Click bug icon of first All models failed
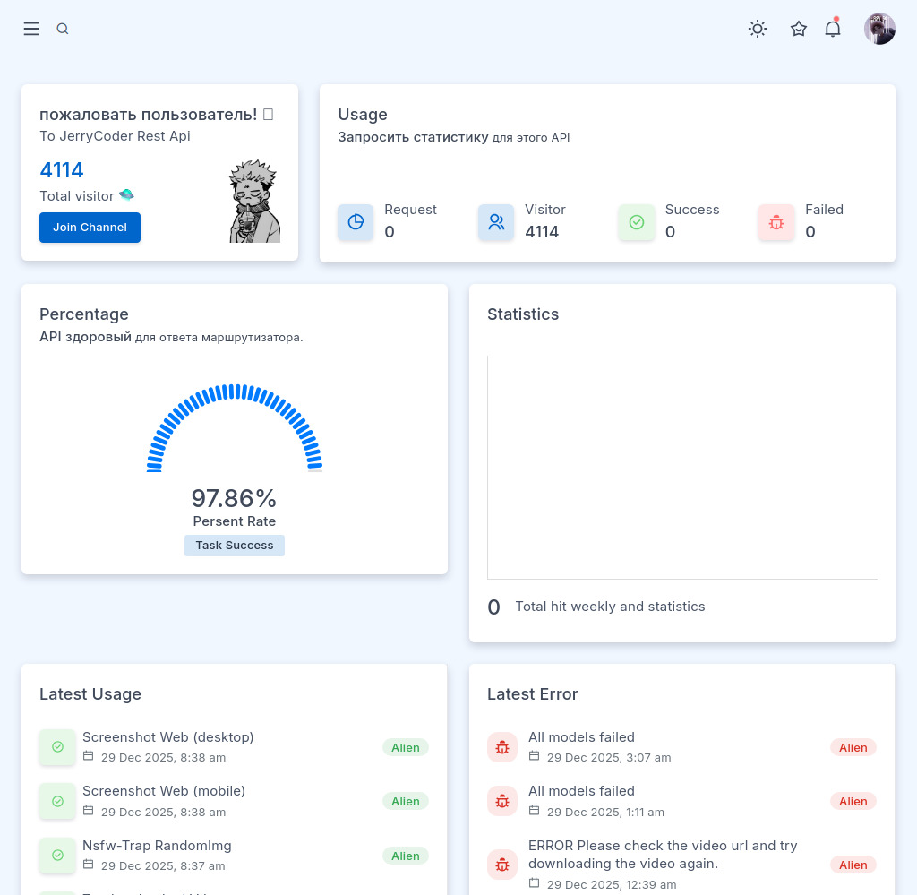Screen dimensions: 917x895 (502, 747)
